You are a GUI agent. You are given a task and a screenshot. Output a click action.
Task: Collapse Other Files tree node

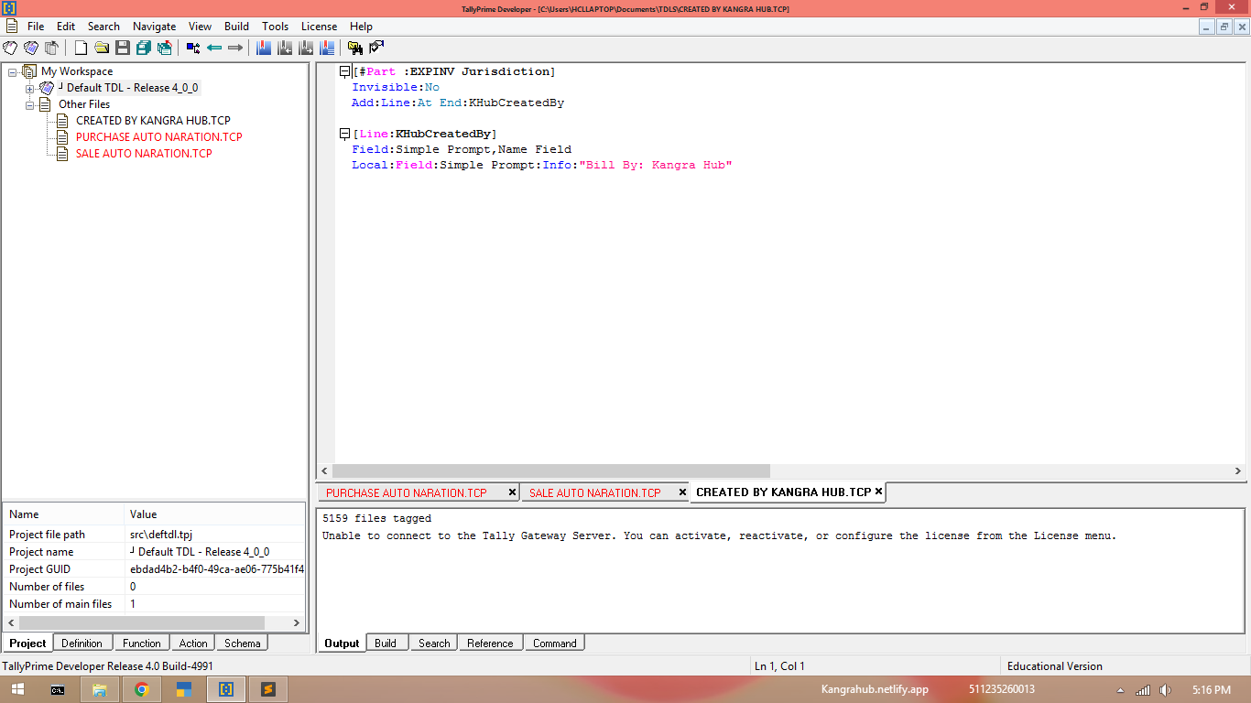(30, 104)
